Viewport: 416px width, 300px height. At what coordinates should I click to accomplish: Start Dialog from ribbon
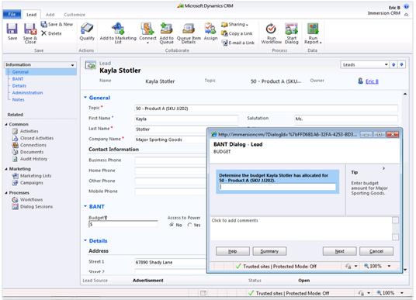coord(291,33)
